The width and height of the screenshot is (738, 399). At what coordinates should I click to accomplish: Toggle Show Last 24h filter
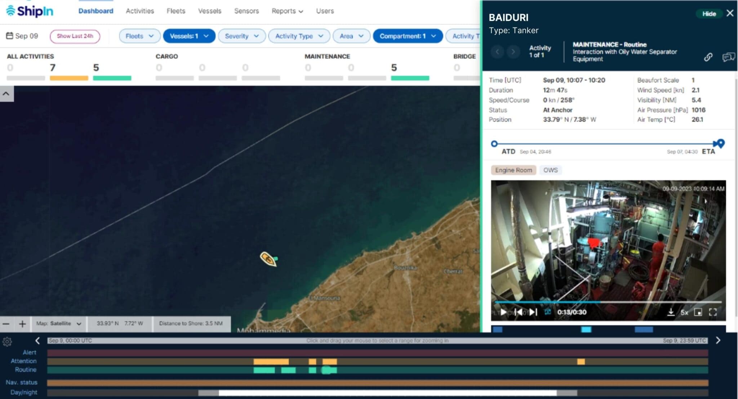[75, 36]
